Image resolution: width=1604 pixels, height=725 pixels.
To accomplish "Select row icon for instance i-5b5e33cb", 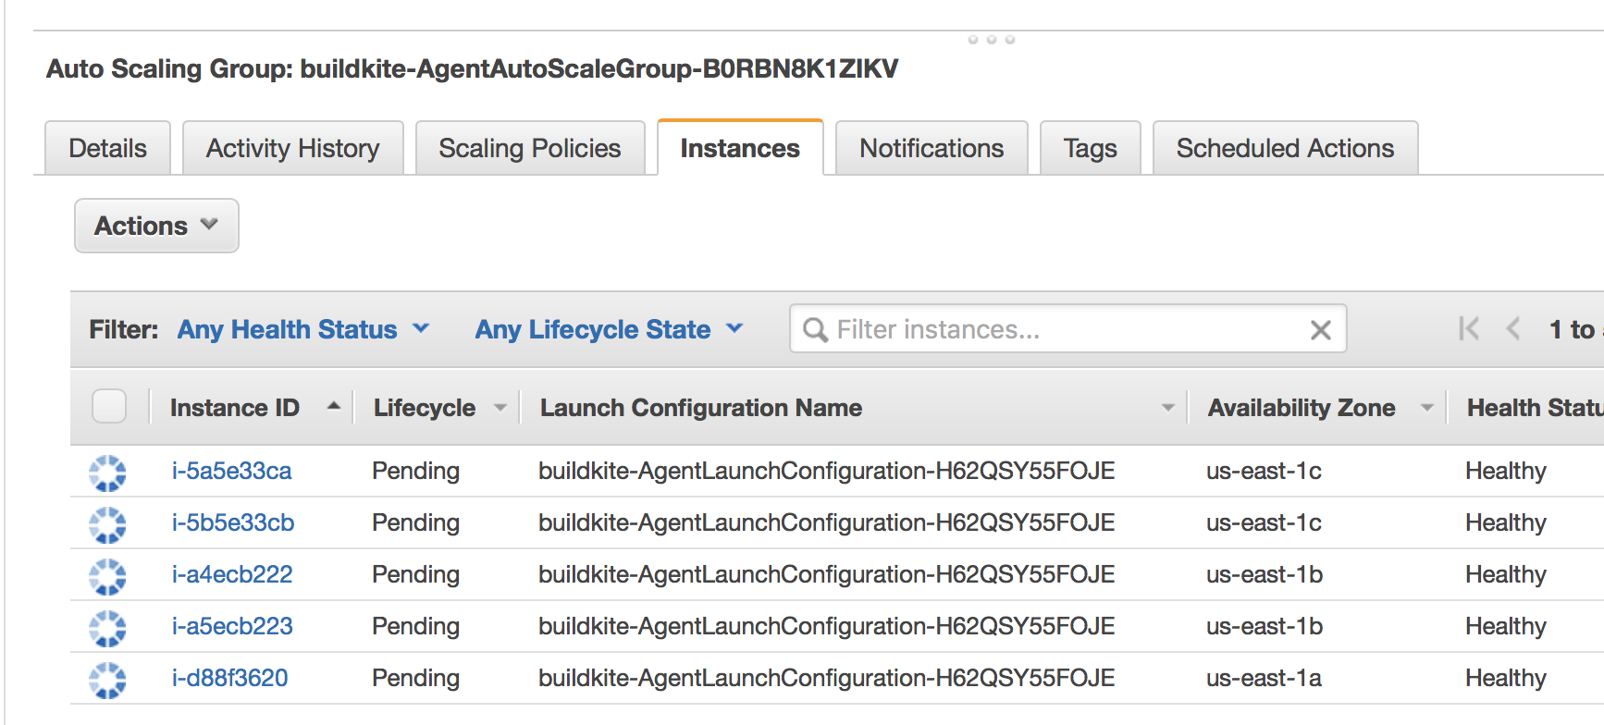I will click(x=107, y=524).
